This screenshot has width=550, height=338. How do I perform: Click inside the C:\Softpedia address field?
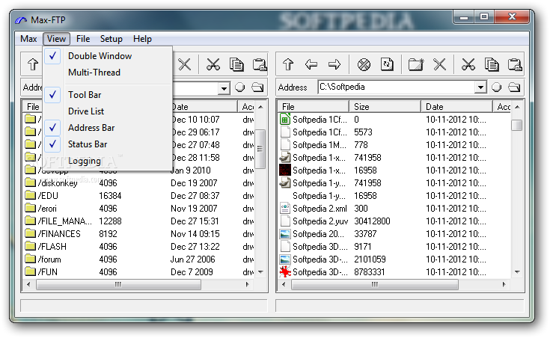[x=397, y=87]
